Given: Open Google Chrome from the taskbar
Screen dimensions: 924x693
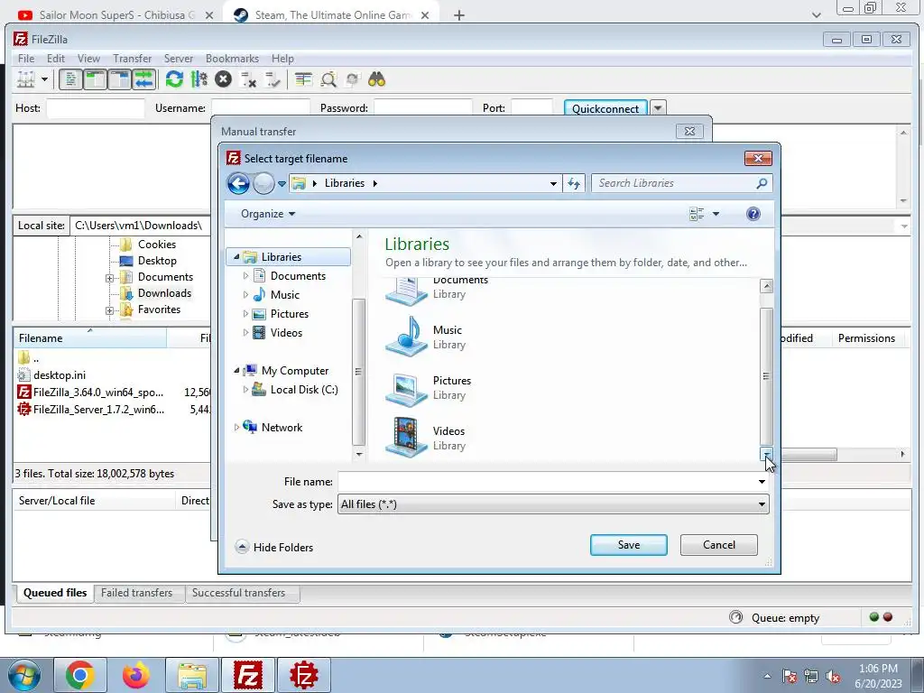Looking at the screenshot, I should click(80, 675).
